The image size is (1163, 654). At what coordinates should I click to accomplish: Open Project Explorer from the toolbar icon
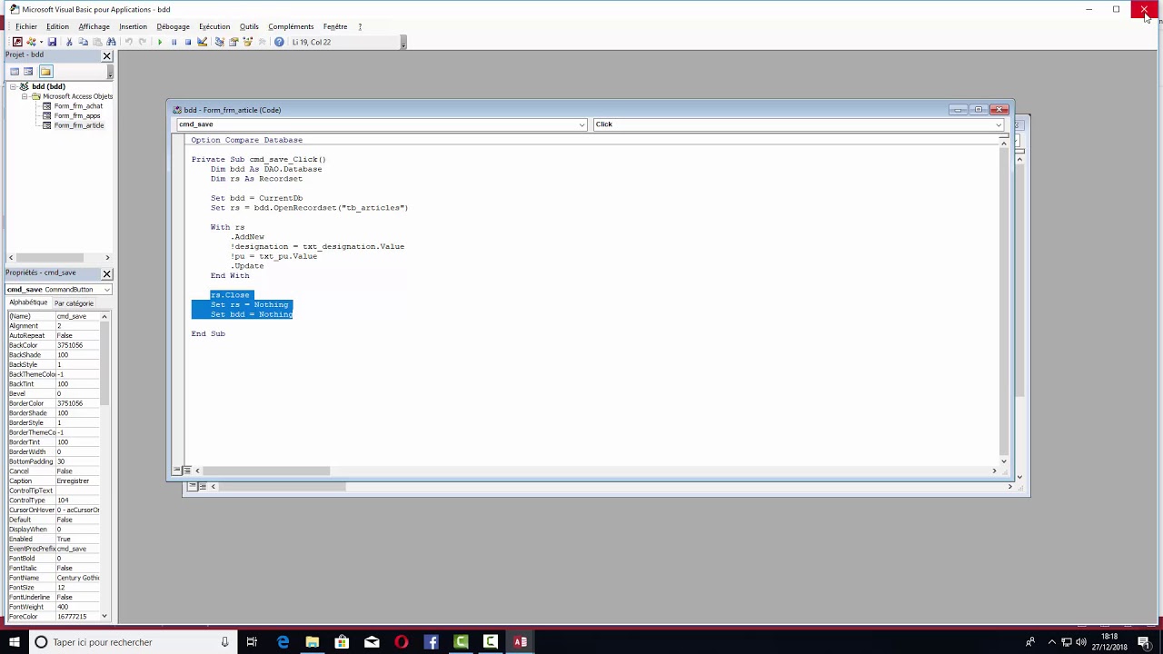[220, 42]
